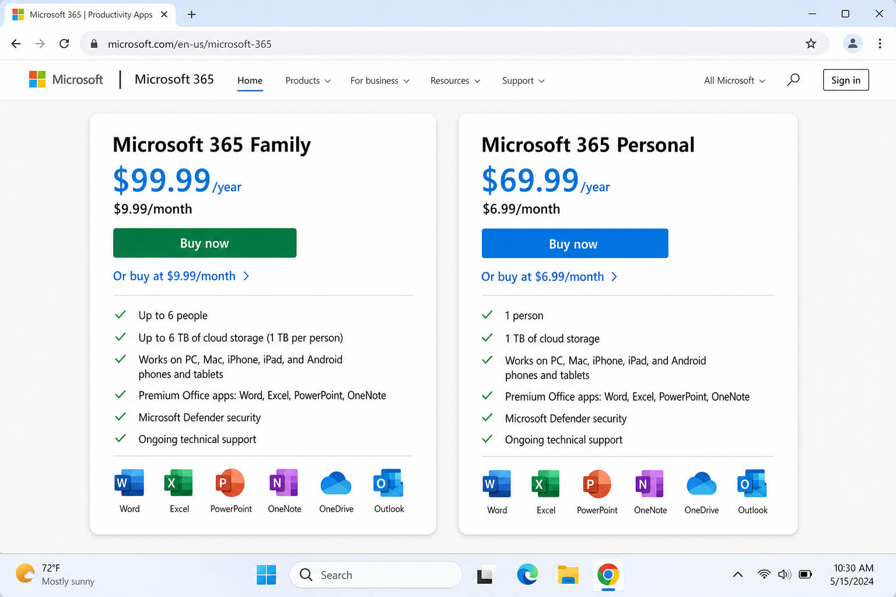Click the Outlook icon in Family plan
Screen dimensions: 896x597
(x=388, y=483)
